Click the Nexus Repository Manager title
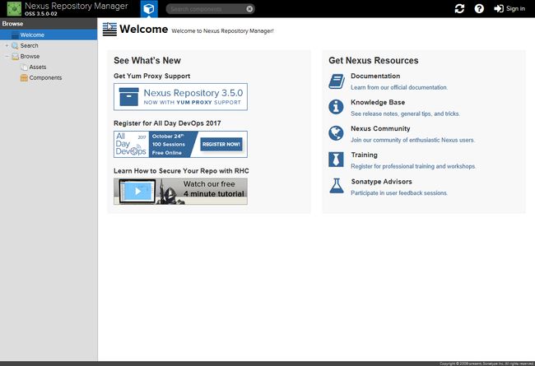 tap(77, 6)
